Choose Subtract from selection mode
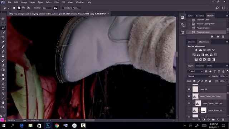Screen dimensions: 229x129 point(24,8)
